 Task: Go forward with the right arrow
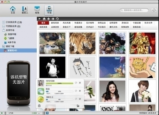click(x=53, y=19)
